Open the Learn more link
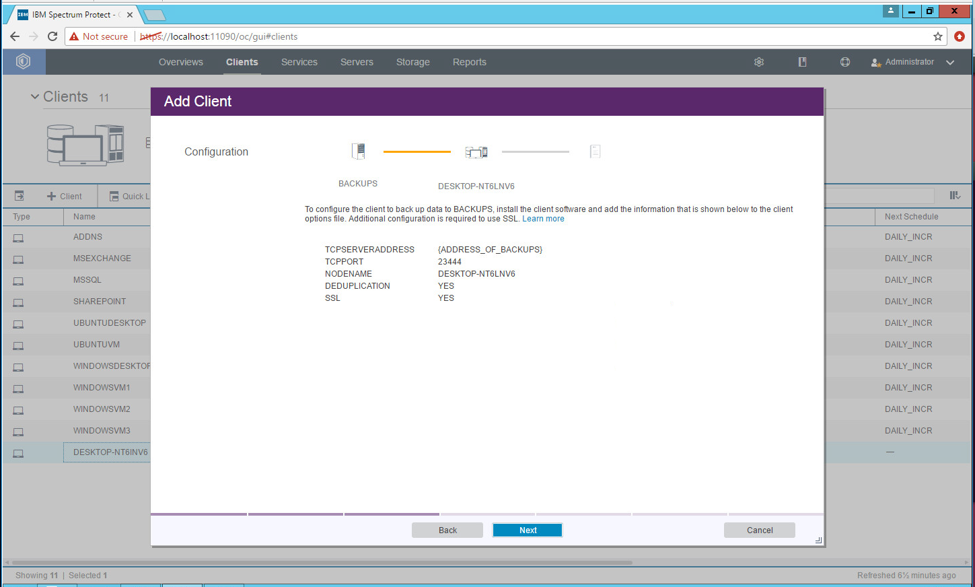Viewport: 975px width, 587px height. [x=543, y=219]
